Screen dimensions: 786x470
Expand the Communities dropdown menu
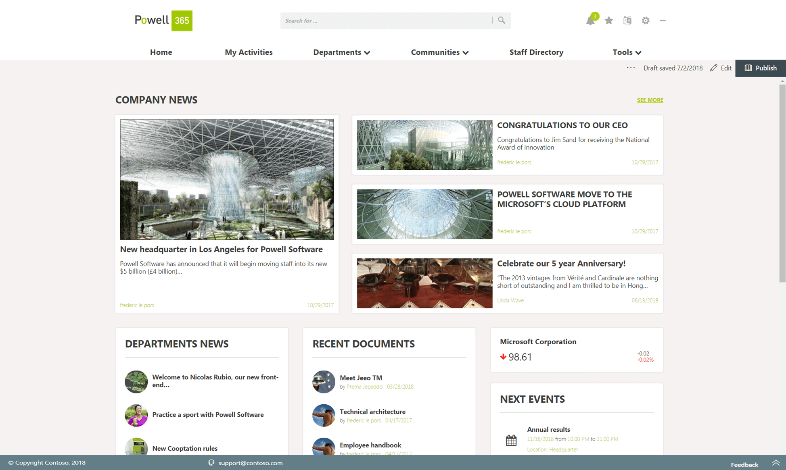click(439, 52)
